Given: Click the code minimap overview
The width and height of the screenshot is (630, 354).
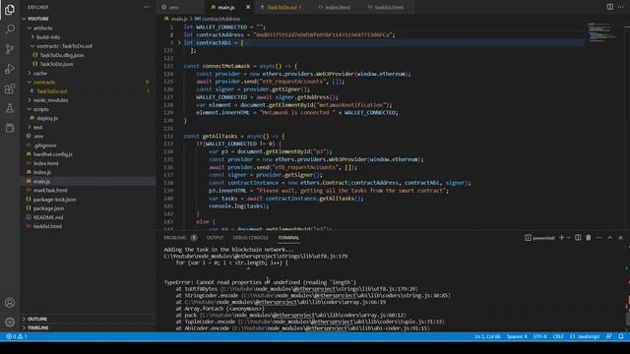Looking at the screenshot, I should 602,32.
